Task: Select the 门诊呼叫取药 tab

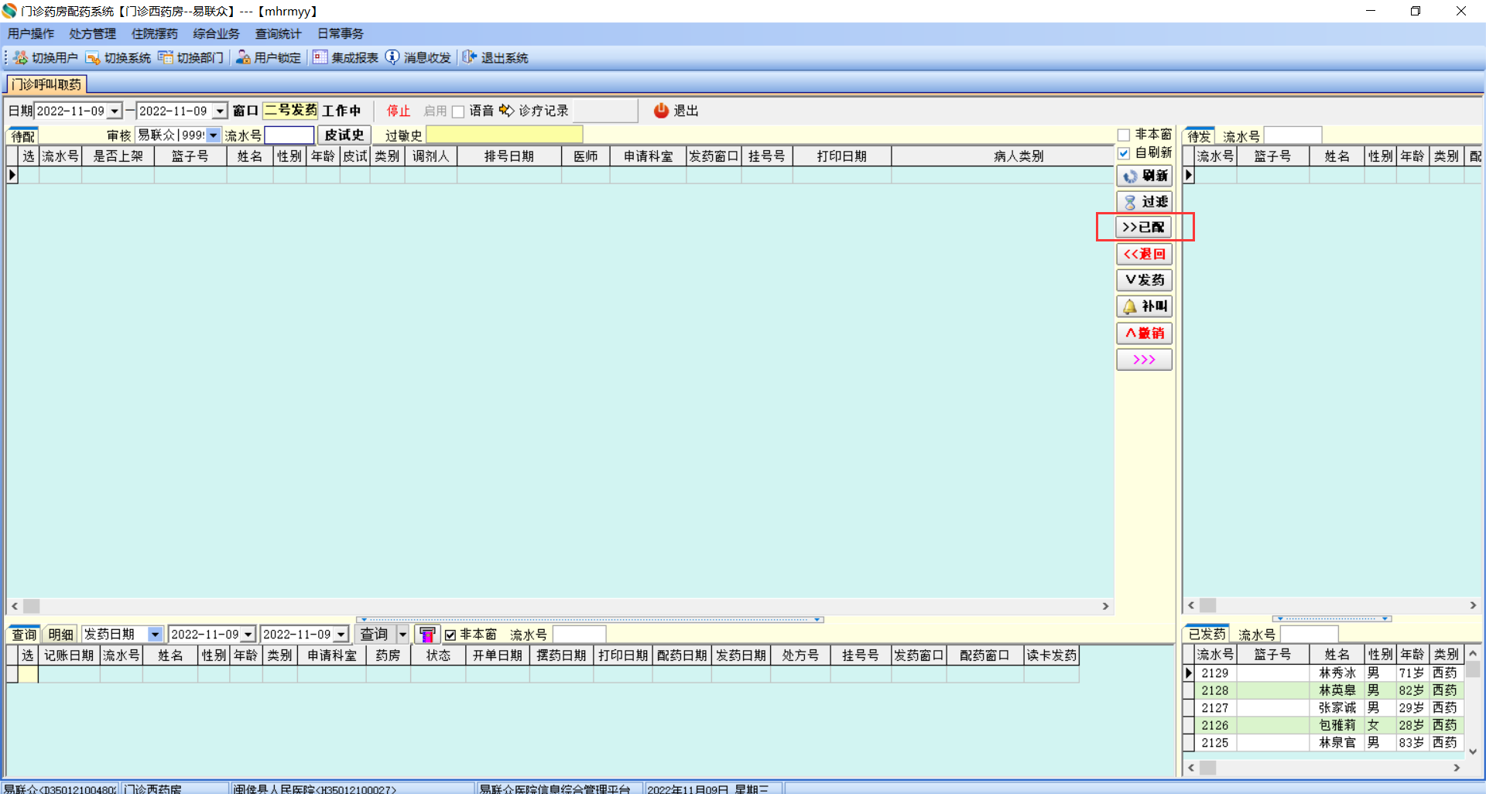Action: 46,84
